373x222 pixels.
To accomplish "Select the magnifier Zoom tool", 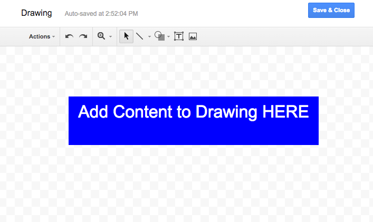I will (101, 36).
